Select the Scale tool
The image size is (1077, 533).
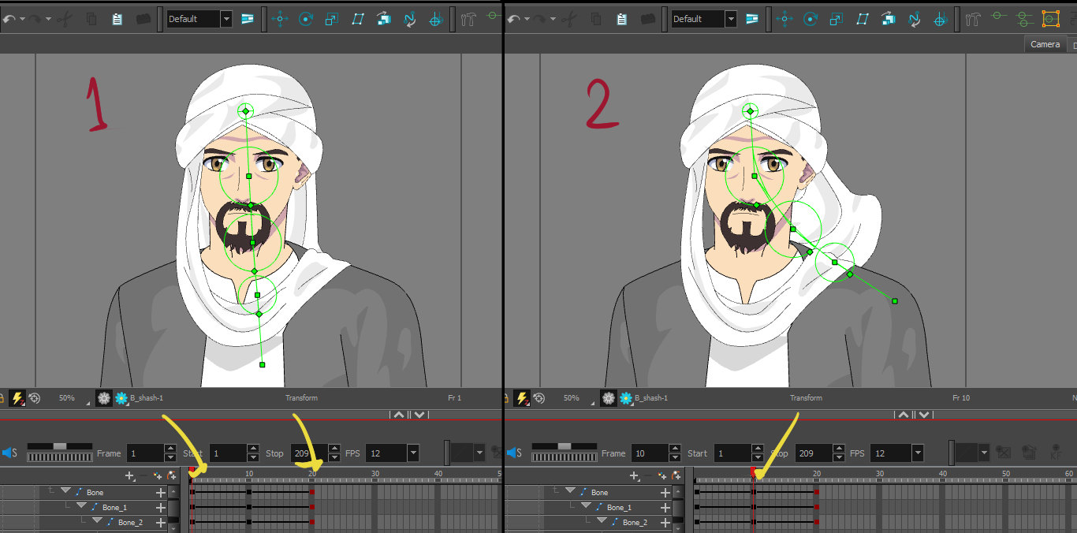click(x=332, y=19)
